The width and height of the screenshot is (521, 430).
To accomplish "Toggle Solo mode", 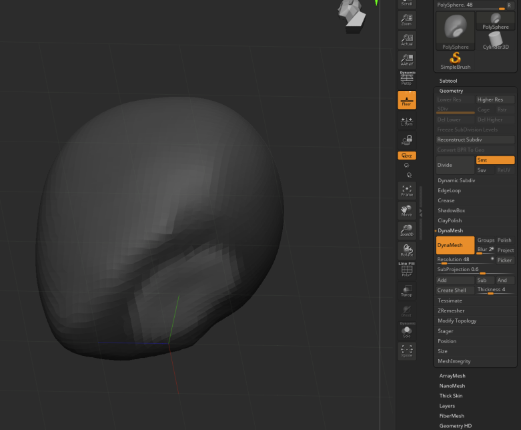I will click(407, 331).
